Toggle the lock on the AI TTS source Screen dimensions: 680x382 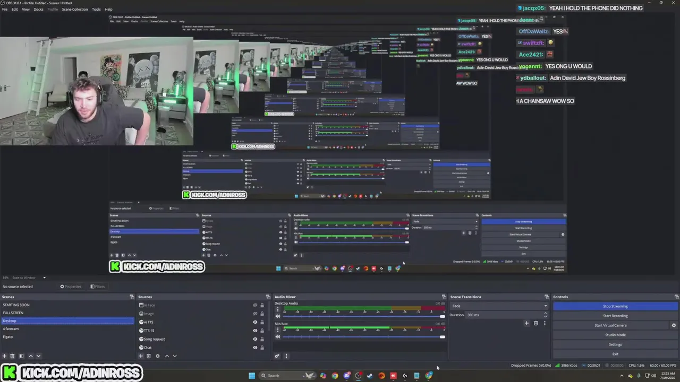point(262,322)
